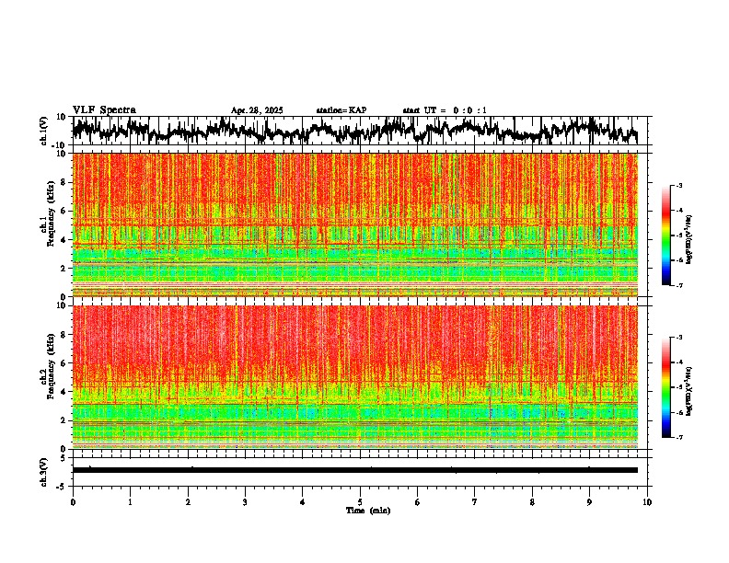Click the ch.2 "Frequency (kHz)" axis label

(x=51, y=366)
